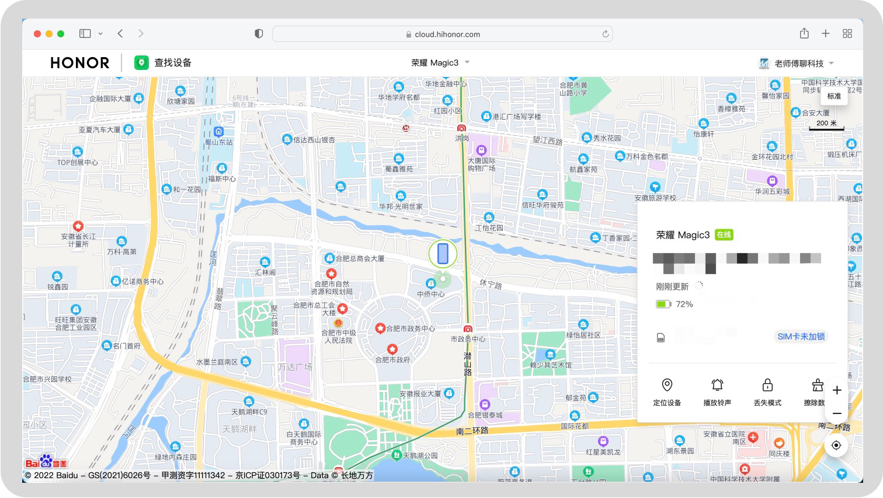Expand the Safari sidebar options chevron
This screenshot has width=883, height=498.
100,34
